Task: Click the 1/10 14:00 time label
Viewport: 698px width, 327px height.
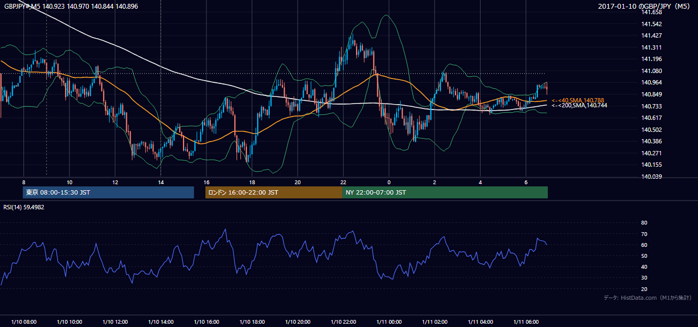Action: (x=161, y=322)
